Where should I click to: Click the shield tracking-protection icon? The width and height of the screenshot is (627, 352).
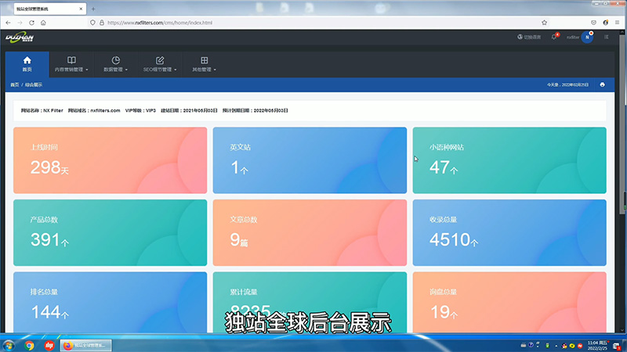(92, 23)
